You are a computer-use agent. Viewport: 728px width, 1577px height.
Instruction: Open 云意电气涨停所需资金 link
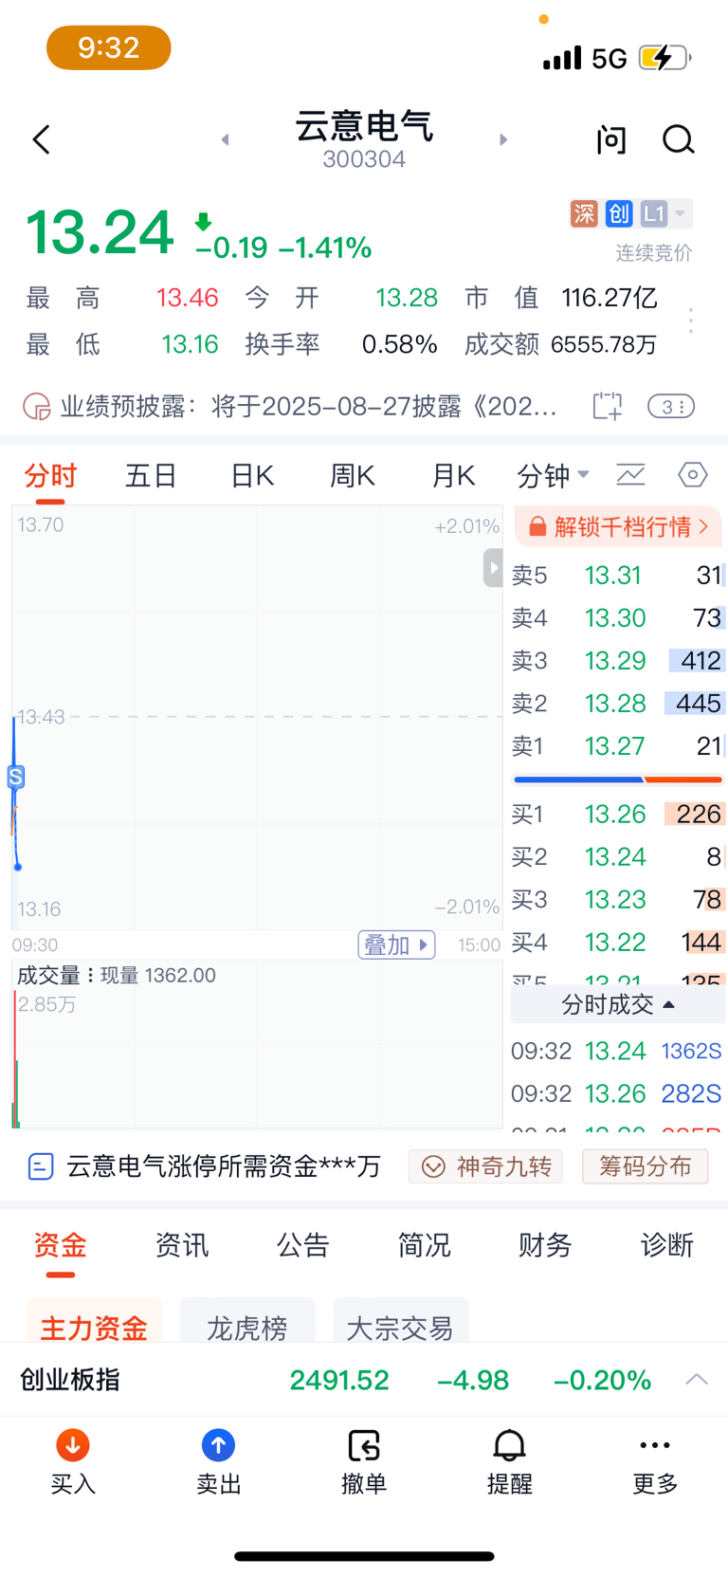coord(204,1166)
